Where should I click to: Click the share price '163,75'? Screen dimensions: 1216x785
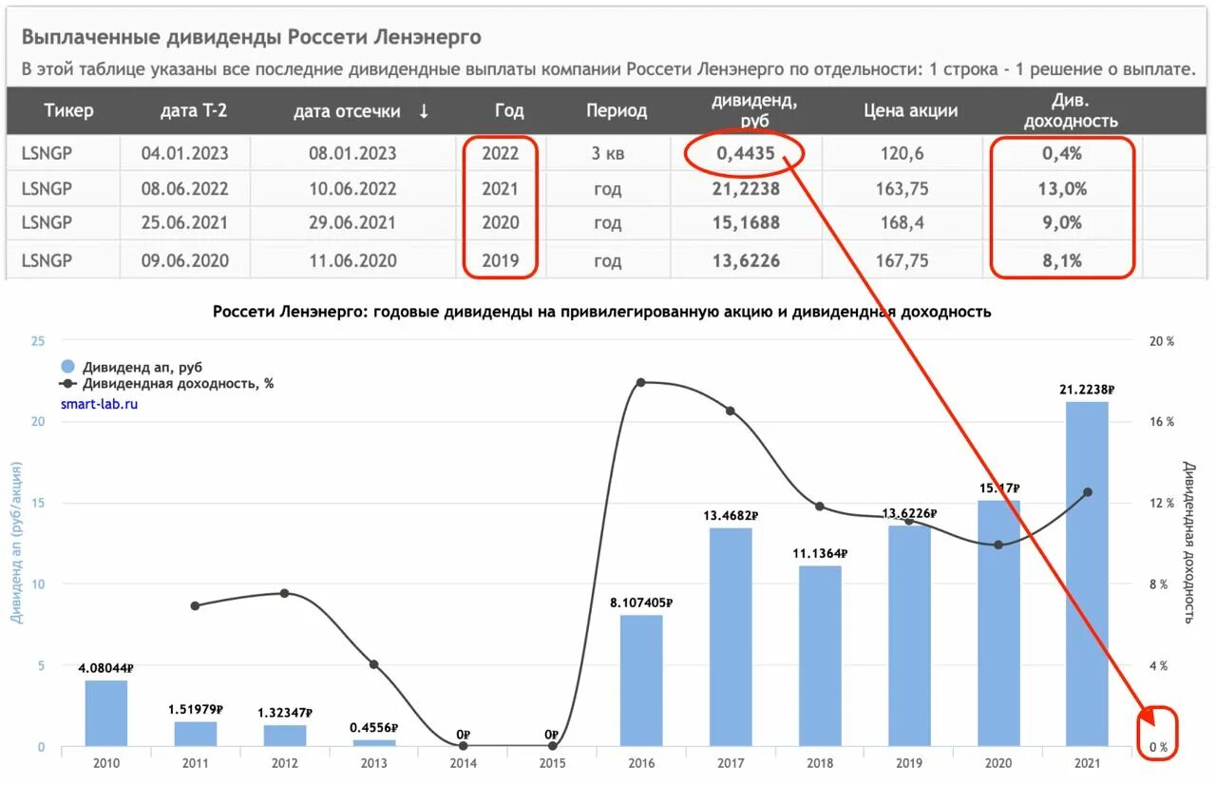click(902, 189)
